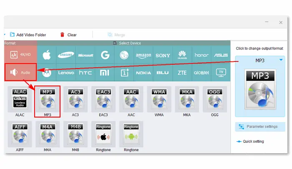Open the HTC device presets
Viewport: 292px width, 169px height.
pos(85,73)
